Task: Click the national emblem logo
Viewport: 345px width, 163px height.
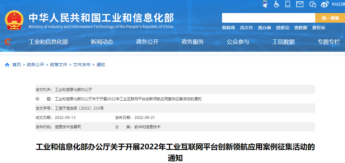Action: [x=14, y=20]
